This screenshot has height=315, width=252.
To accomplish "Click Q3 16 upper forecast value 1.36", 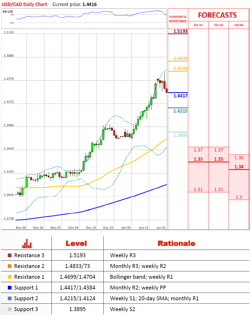I will click(x=239, y=158).
